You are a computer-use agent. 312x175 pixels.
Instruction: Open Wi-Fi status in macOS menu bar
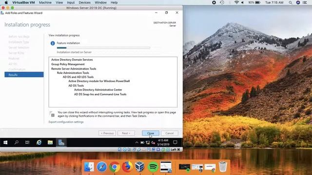click(x=236, y=2)
